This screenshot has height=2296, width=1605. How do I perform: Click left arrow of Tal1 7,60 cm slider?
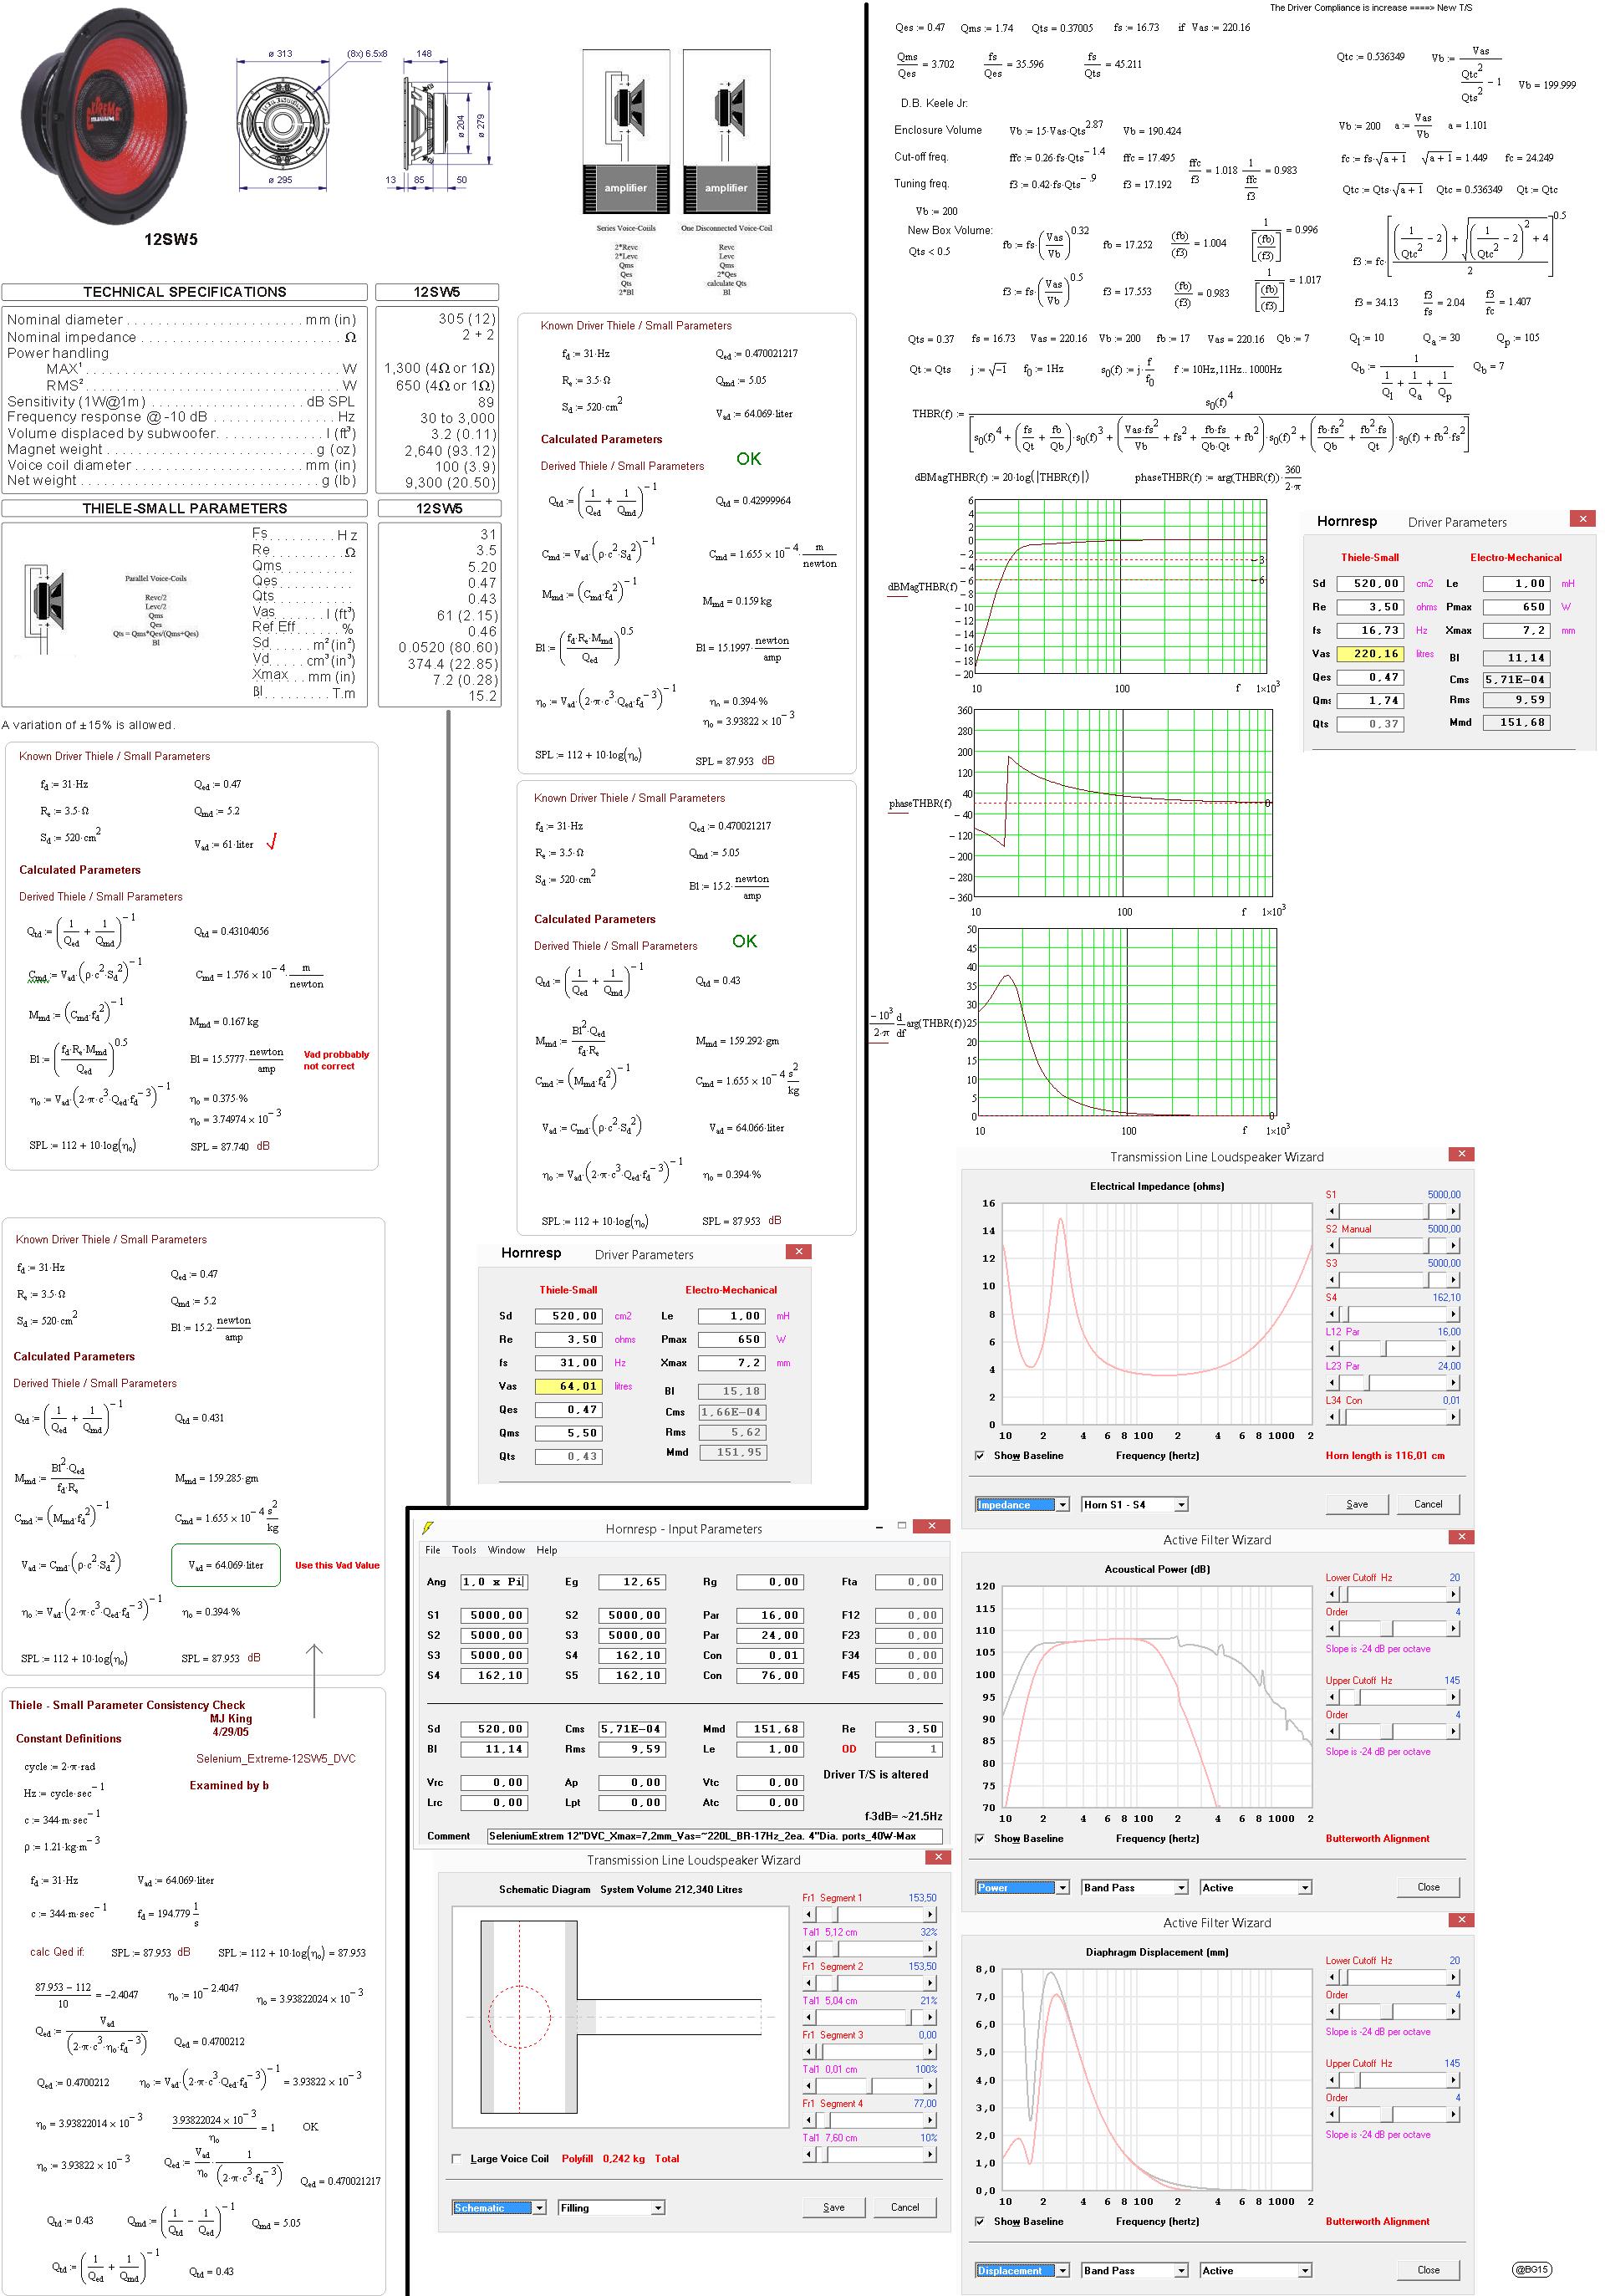click(809, 2154)
